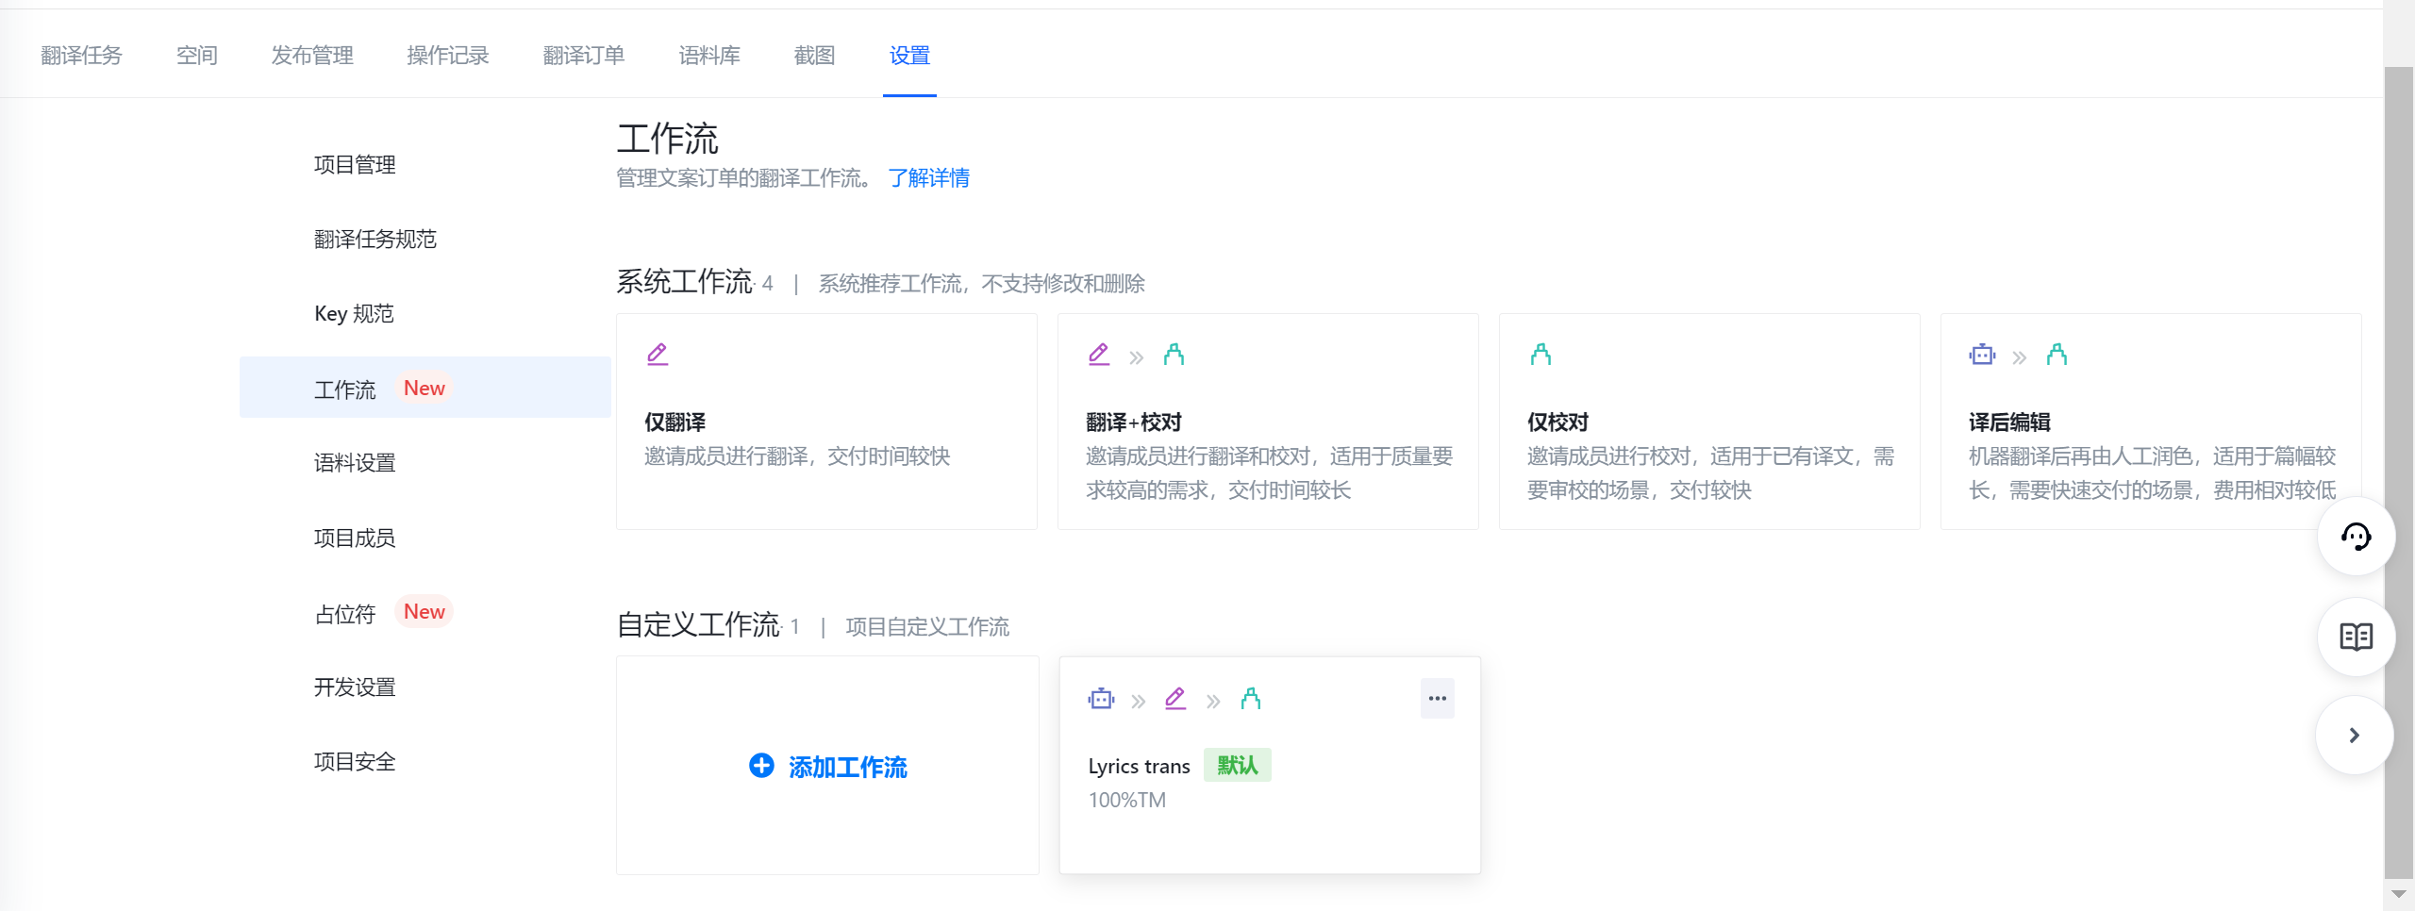
Task: Open the customer support headset button
Action: [2356, 537]
